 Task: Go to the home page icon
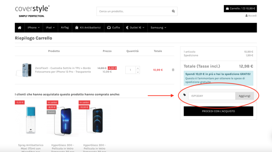pyautogui.click(x=19, y=28)
